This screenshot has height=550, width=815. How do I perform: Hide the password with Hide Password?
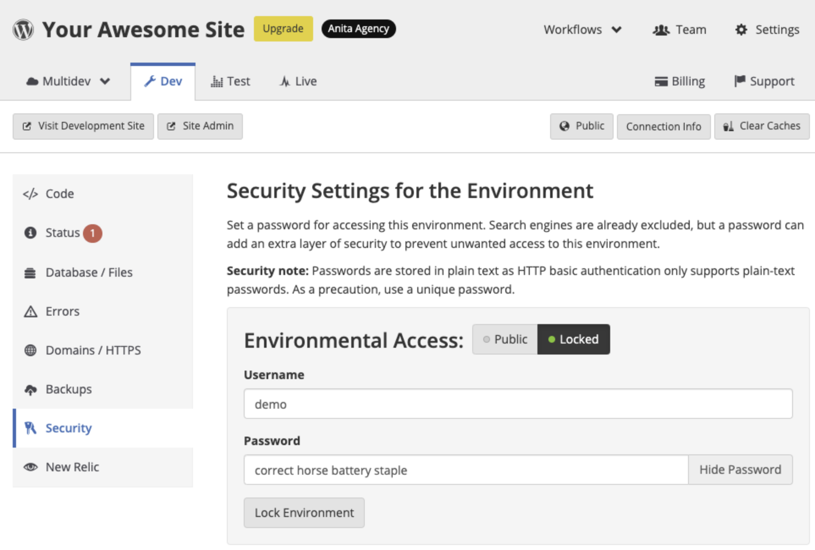coord(740,470)
